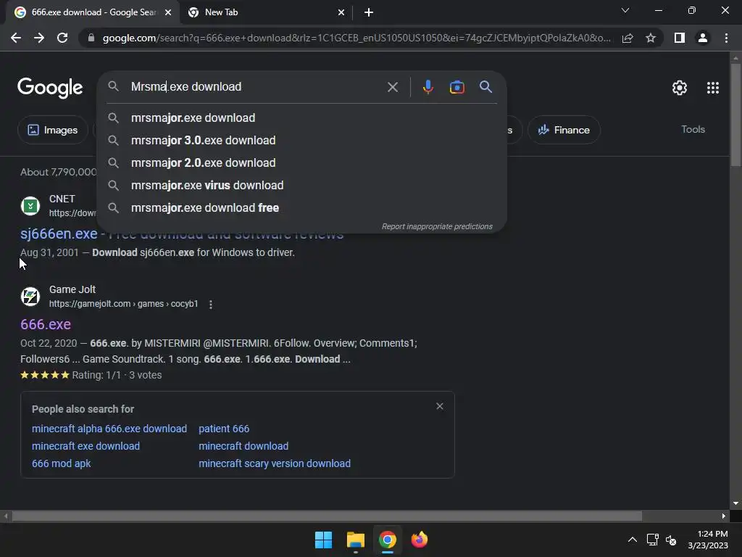Choose suggestion mrsmajor 3.0.exe download
The width and height of the screenshot is (742, 557).
pos(301,140)
